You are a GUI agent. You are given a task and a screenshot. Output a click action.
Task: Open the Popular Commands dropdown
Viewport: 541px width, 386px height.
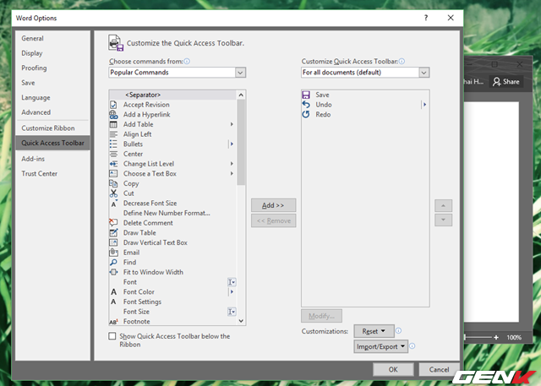tap(240, 73)
